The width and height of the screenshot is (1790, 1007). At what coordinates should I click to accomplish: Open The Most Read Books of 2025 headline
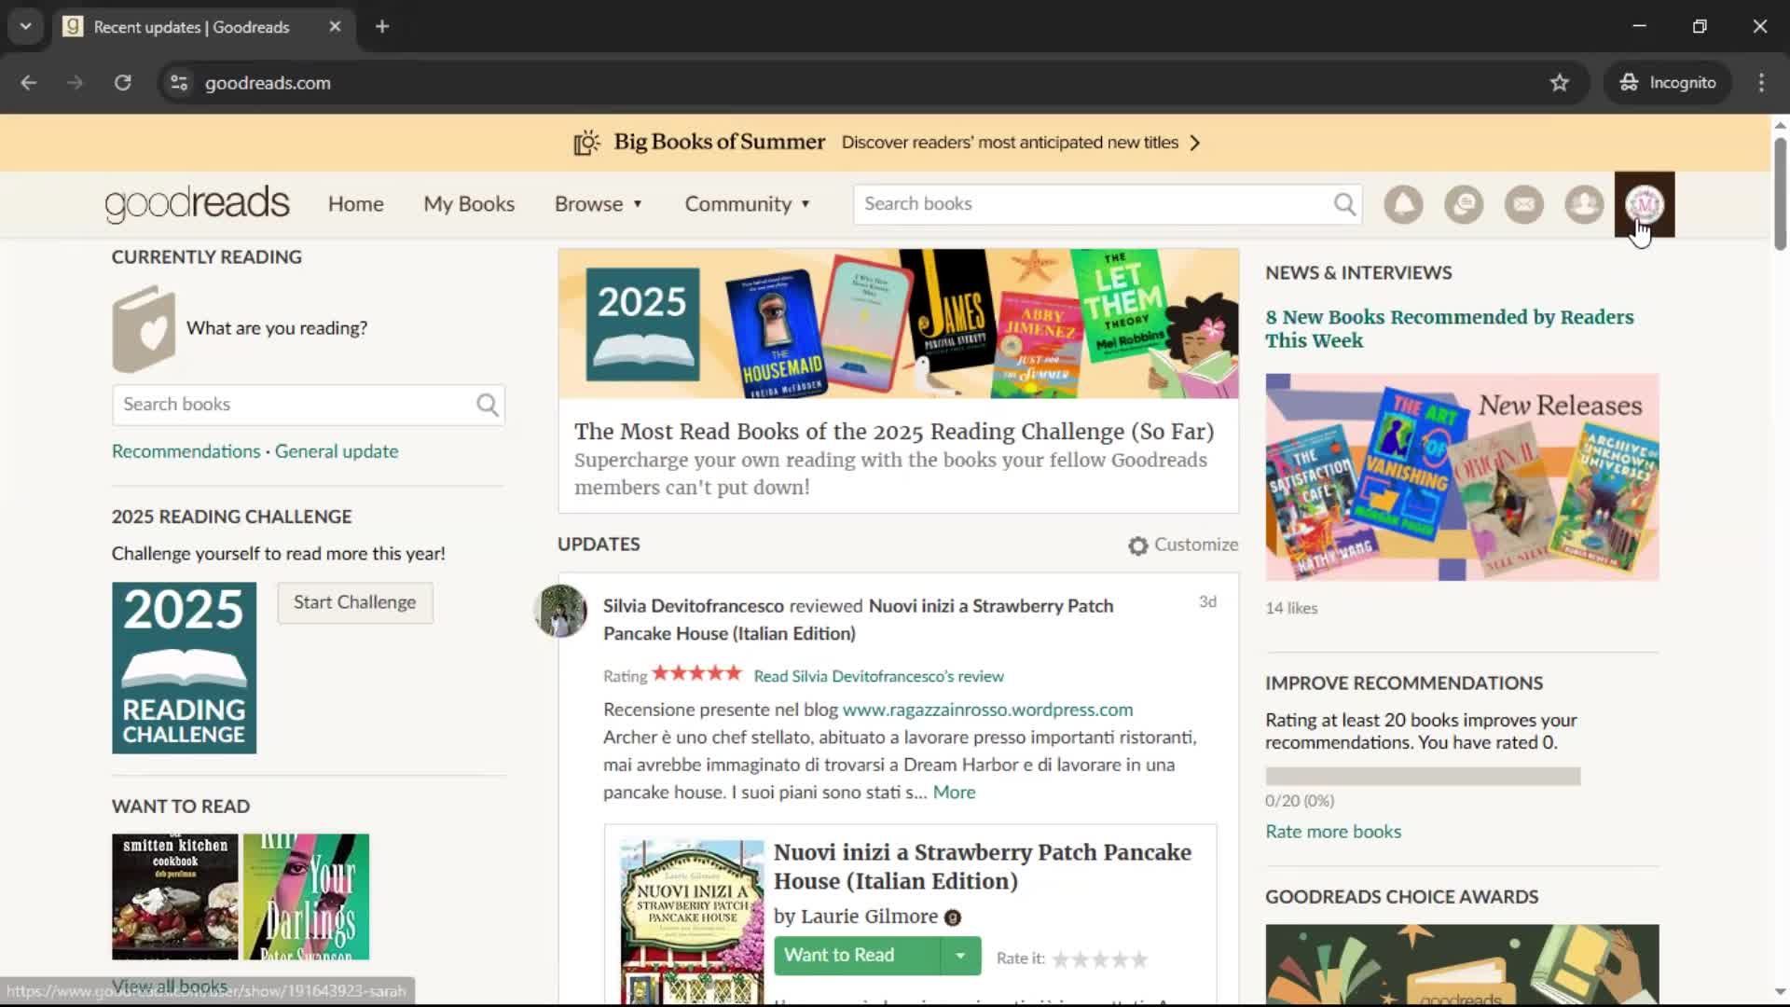(x=893, y=432)
